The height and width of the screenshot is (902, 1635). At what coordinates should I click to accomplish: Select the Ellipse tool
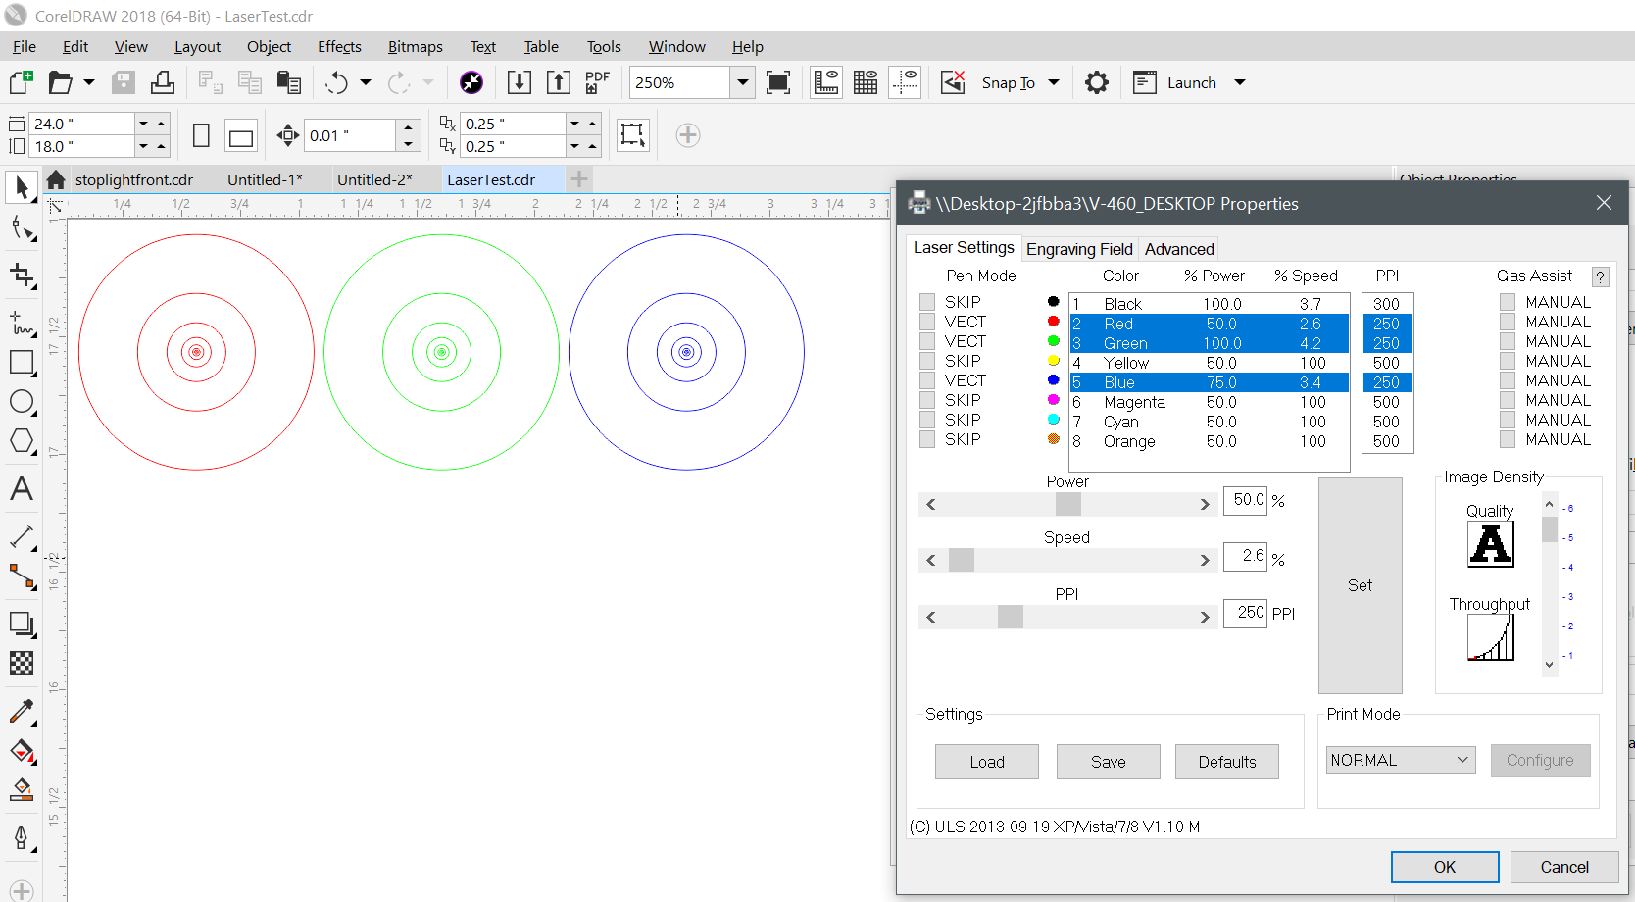(x=22, y=402)
